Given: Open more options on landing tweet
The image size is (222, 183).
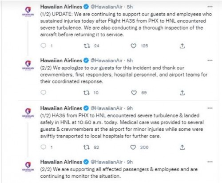Looking at the screenshot, I should (210, 108).
